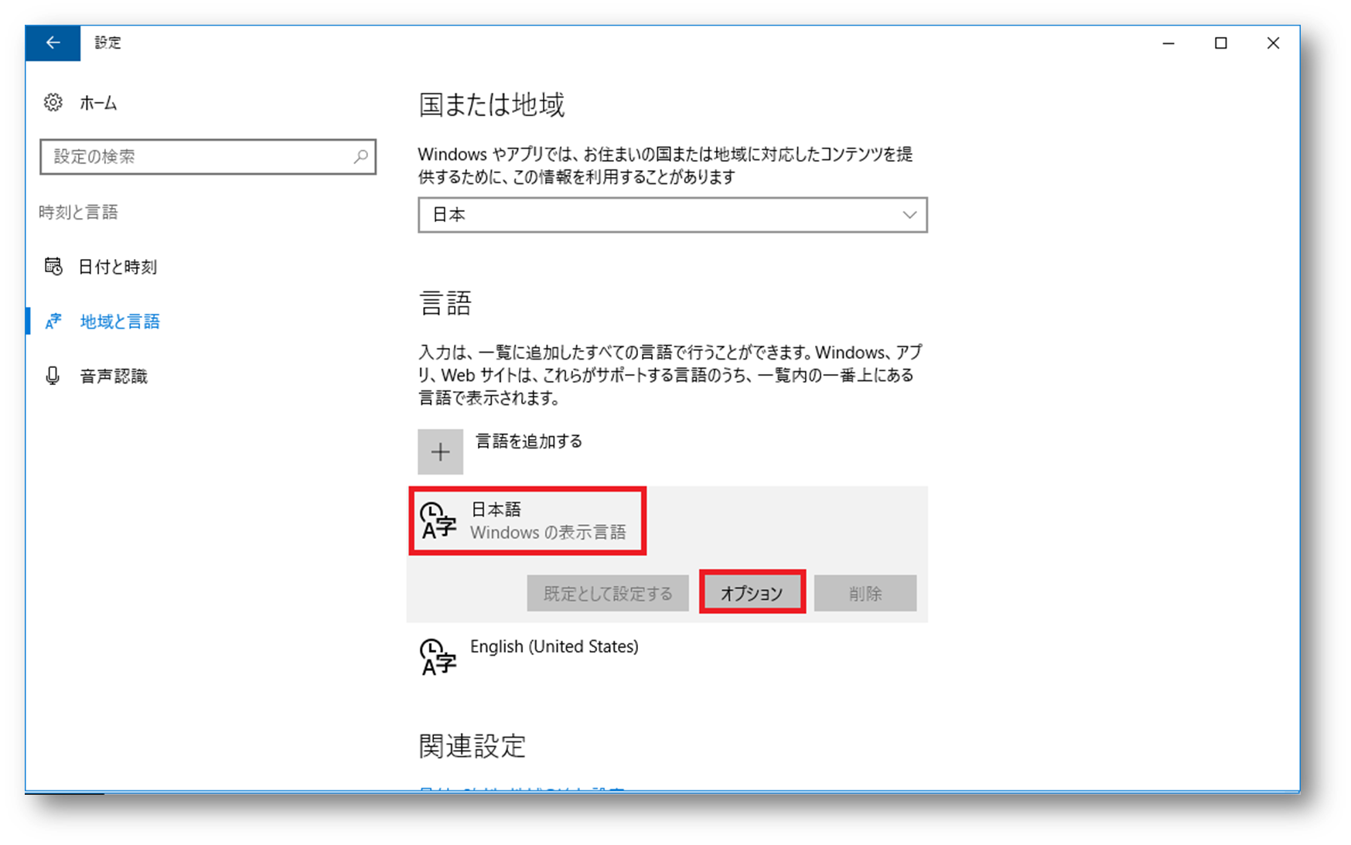
Task: Click the 時刻と言語 section heading
Action: 79,213
